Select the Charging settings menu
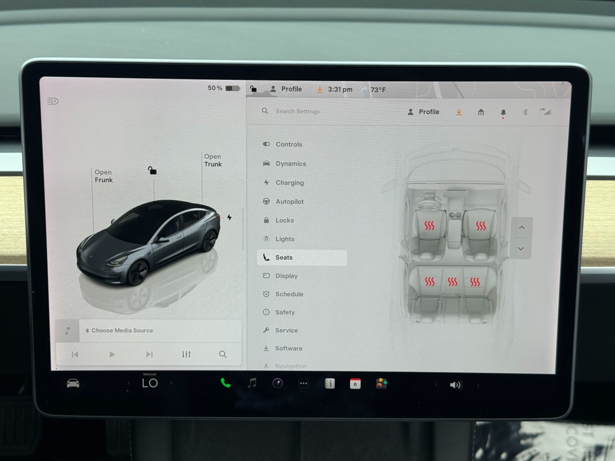Screen dimensions: 615x461 tap(289, 183)
